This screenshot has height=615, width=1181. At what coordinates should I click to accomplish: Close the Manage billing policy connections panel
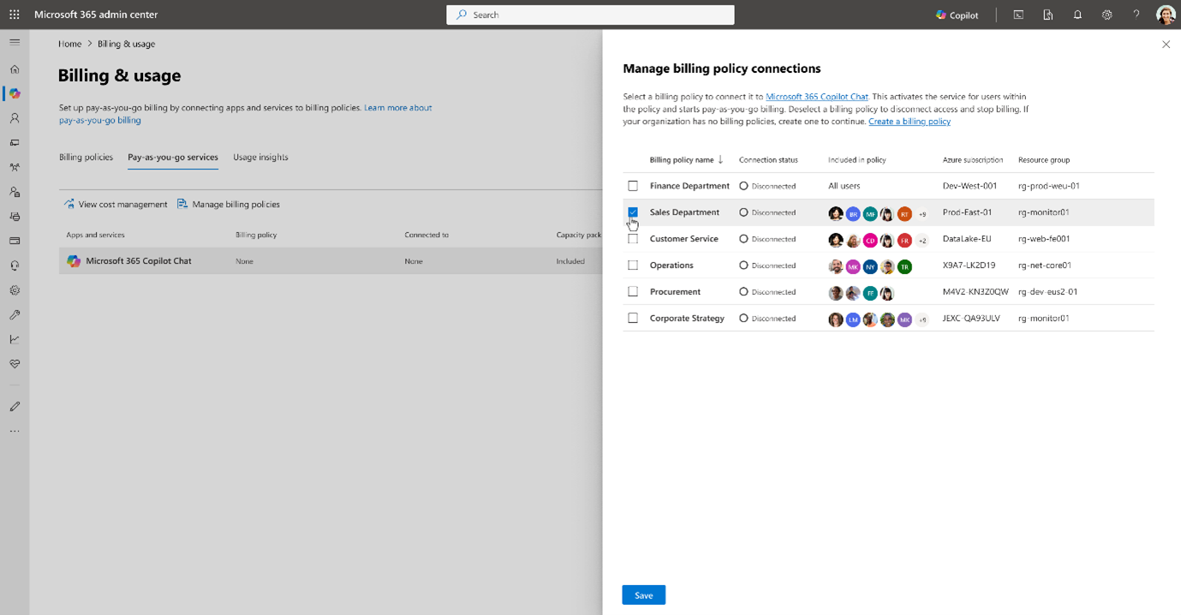[1166, 45]
